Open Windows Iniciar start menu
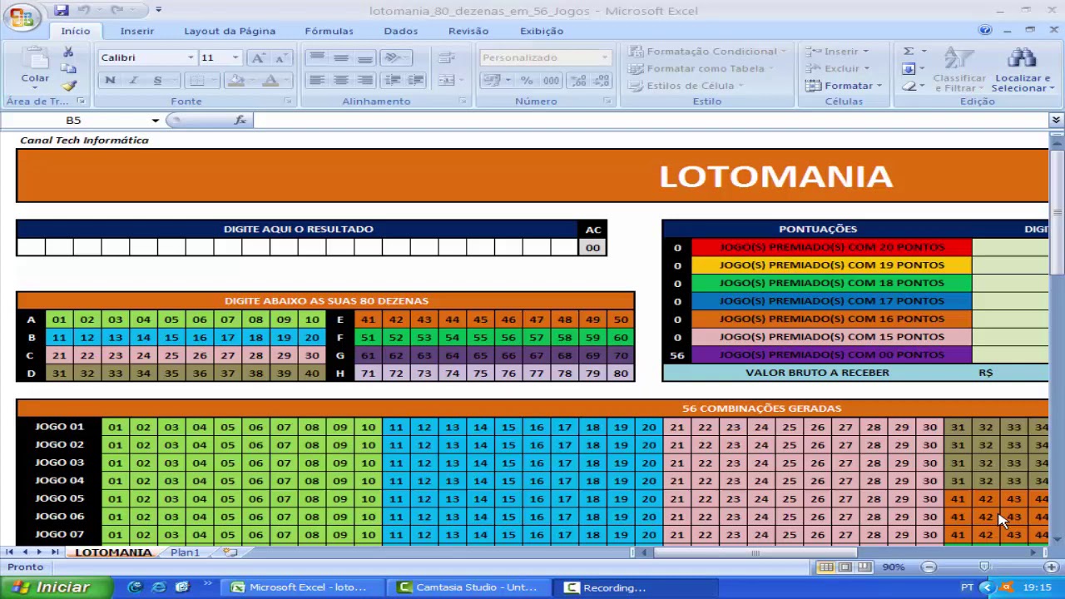Viewport: 1065px width, 599px height. [56, 587]
